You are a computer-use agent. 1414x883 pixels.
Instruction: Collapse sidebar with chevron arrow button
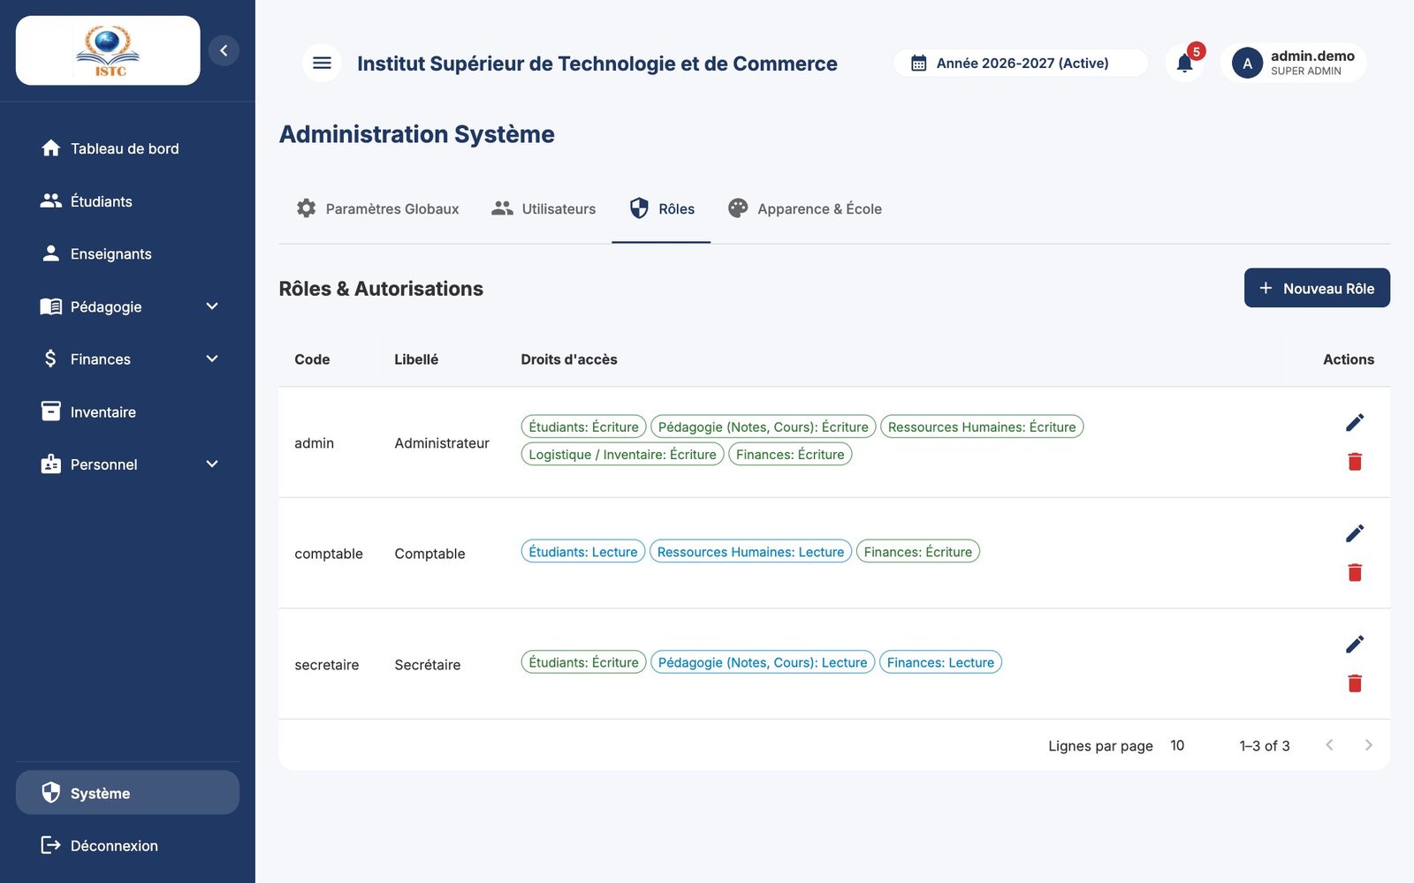coord(224,50)
